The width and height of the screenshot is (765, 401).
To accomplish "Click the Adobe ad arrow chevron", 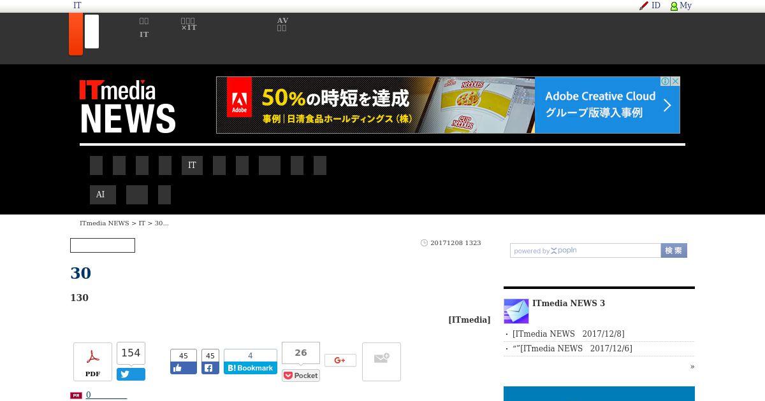I will pos(667,105).
